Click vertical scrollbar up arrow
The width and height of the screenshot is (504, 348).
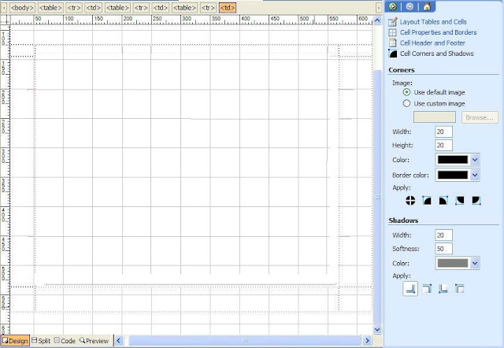(x=377, y=20)
